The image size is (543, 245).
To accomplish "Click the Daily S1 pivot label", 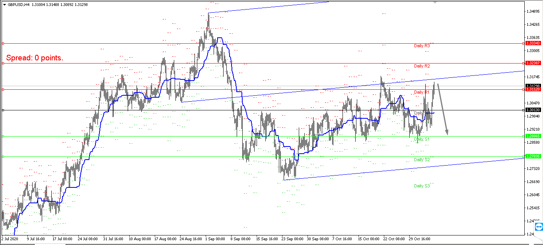I will [x=422, y=139].
